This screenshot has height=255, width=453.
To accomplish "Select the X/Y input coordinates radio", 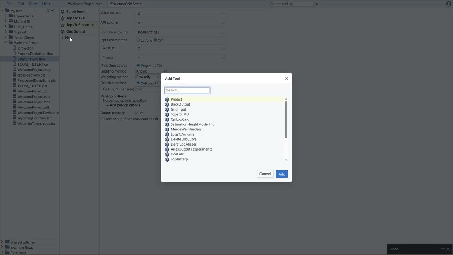I will [155, 40].
